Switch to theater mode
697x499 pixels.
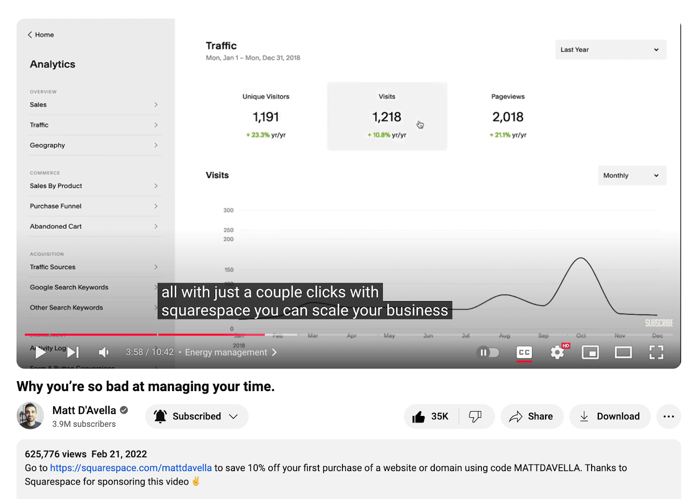pyautogui.click(x=623, y=352)
